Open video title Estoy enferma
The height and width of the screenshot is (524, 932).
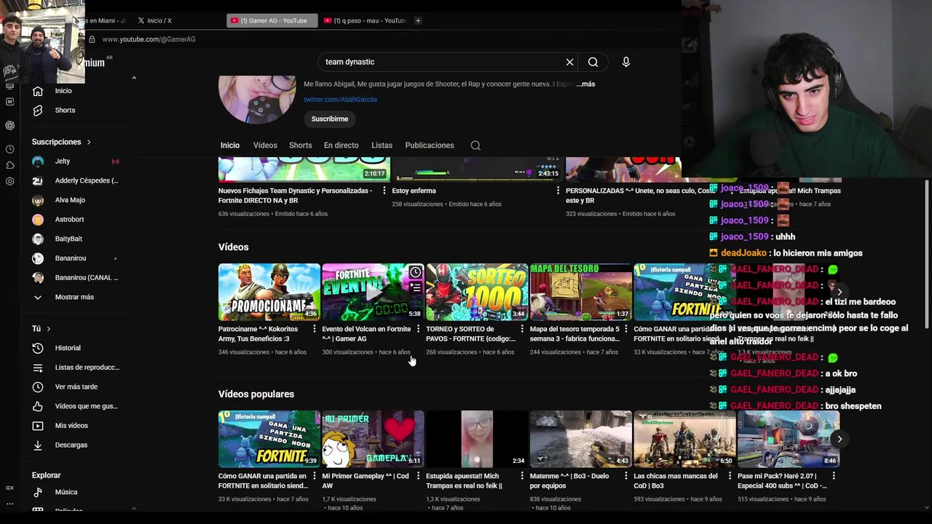(x=414, y=191)
